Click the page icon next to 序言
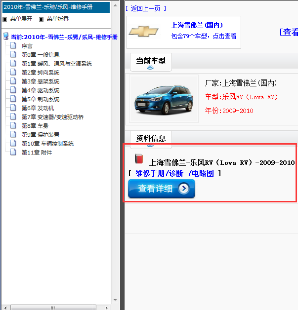The width and height of the screenshot is (298, 310). [x=13, y=45]
